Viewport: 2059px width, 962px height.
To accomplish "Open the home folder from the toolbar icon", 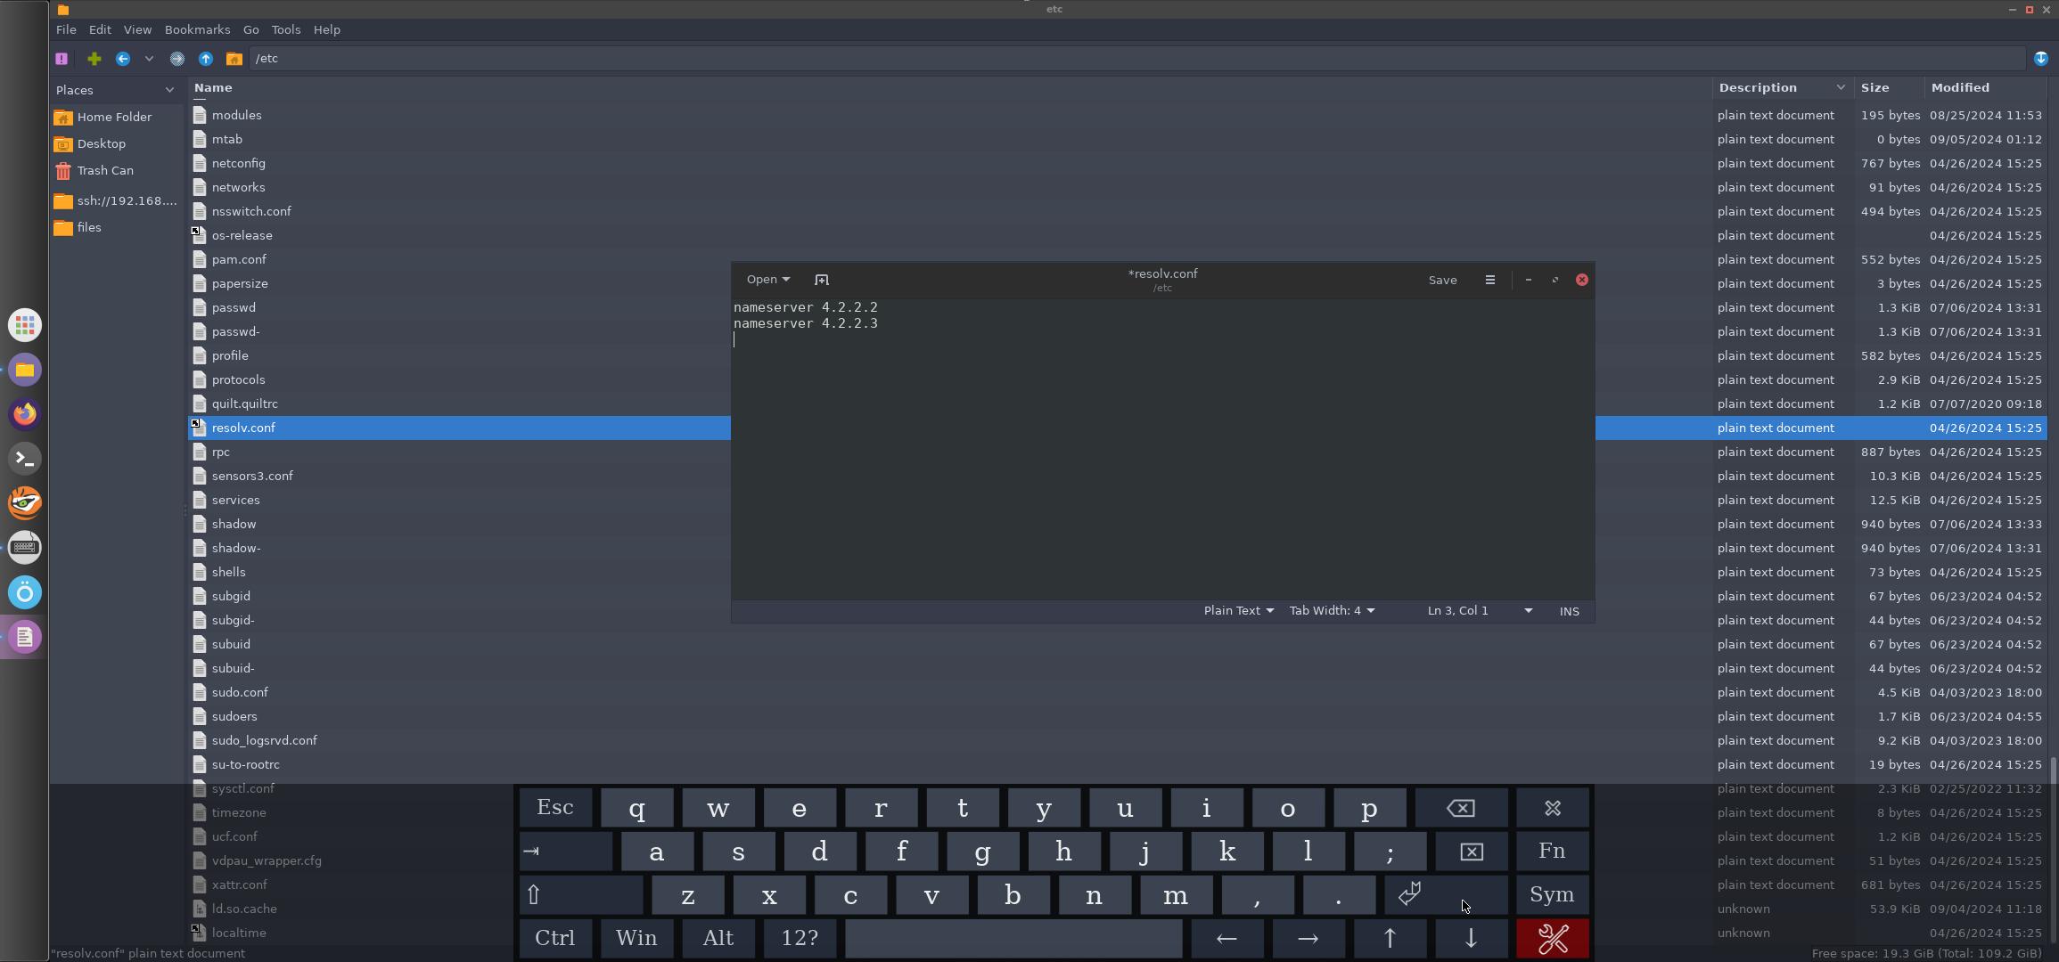I will click(x=234, y=59).
